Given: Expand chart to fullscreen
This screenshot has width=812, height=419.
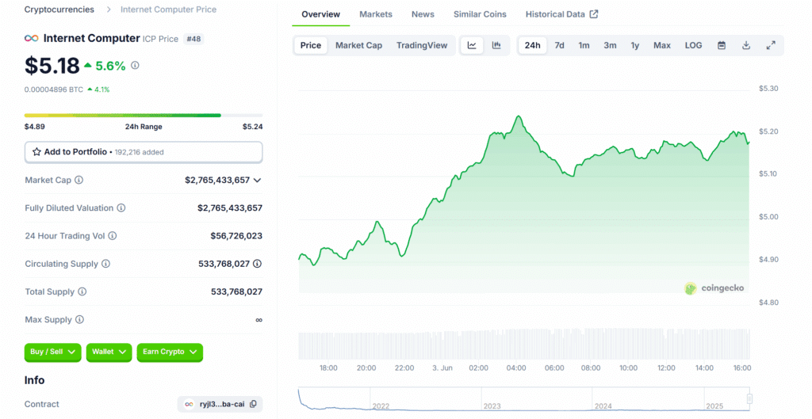Looking at the screenshot, I should [771, 45].
